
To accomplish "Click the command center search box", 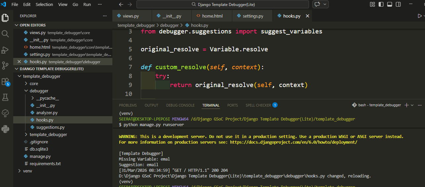I will 223,5.
